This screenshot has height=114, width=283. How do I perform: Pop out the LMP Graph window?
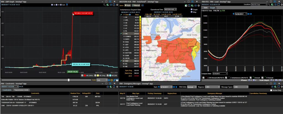tap(114, 5)
